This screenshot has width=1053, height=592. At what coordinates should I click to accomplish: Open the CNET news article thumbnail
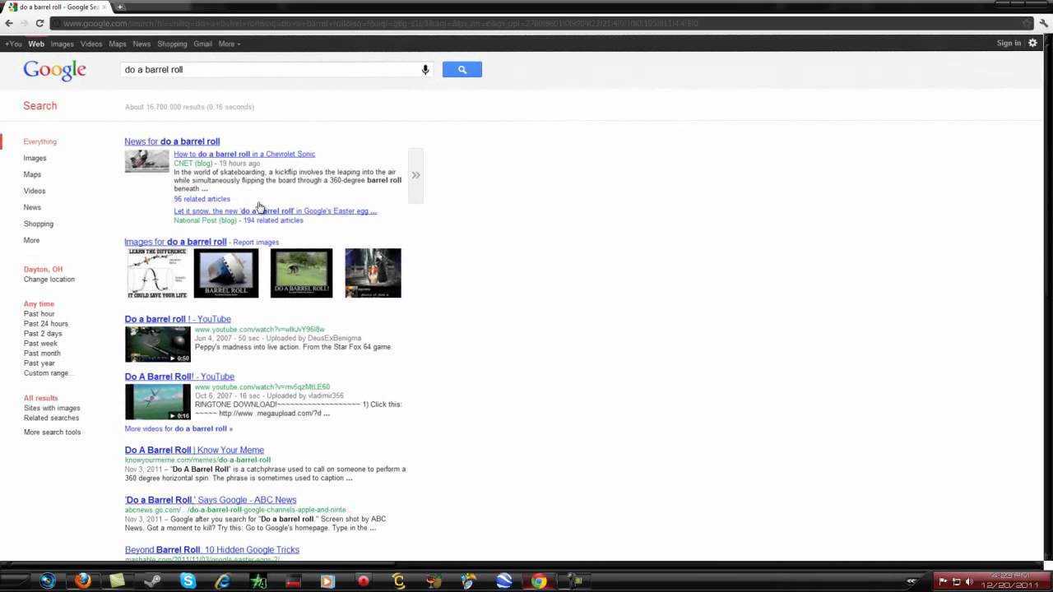tap(146, 161)
